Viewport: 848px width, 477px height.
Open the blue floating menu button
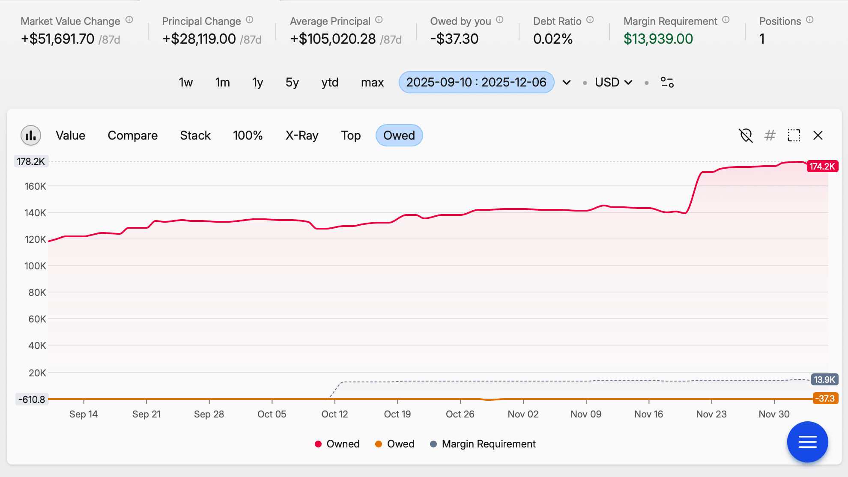point(807,441)
